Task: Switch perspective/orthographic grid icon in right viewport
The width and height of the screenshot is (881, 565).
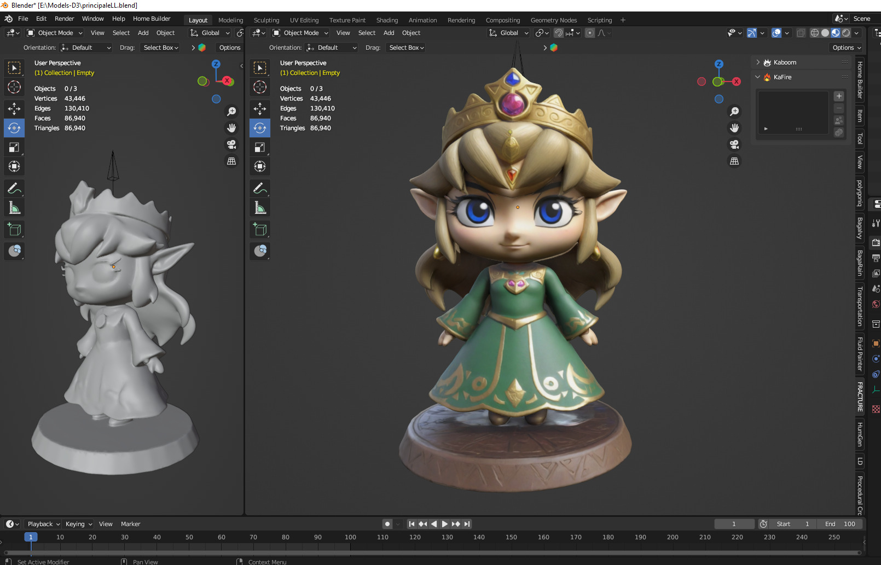Action: [734, 161]
